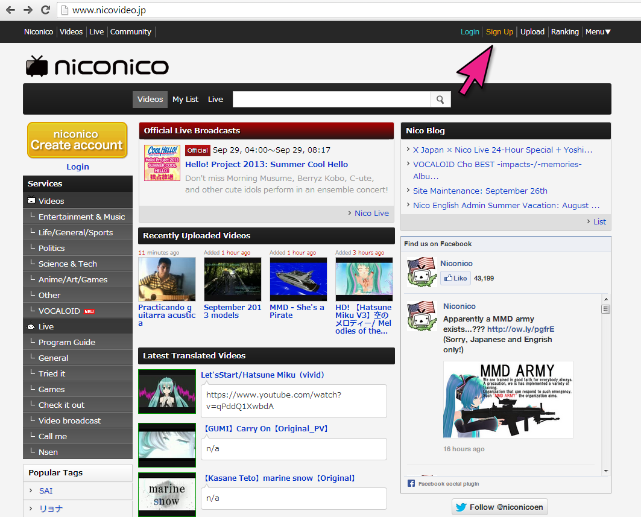Click the MMD ARMY Facebook post image

pos(508,399)
